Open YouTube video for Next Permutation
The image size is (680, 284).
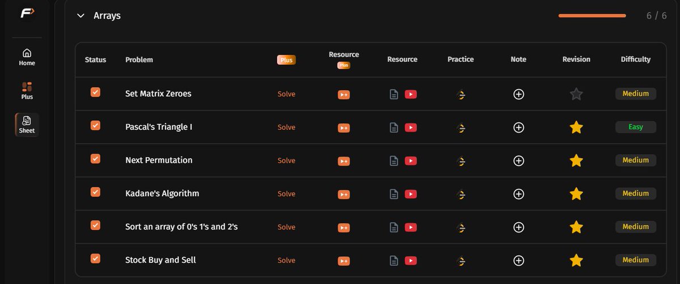tap(411, 160)
